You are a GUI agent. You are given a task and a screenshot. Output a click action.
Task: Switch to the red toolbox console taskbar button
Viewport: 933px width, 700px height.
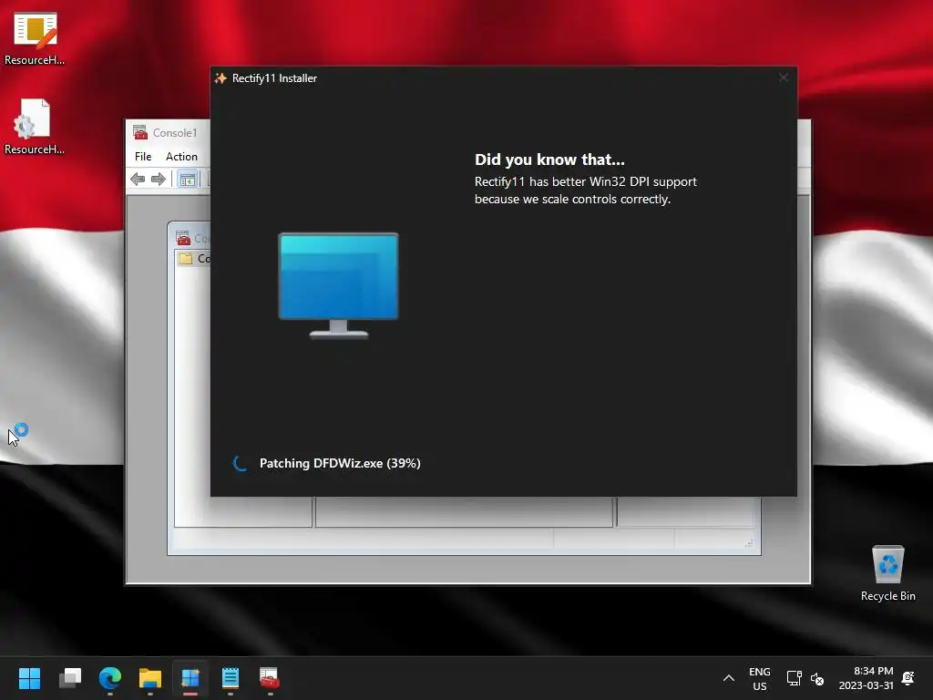270,678
